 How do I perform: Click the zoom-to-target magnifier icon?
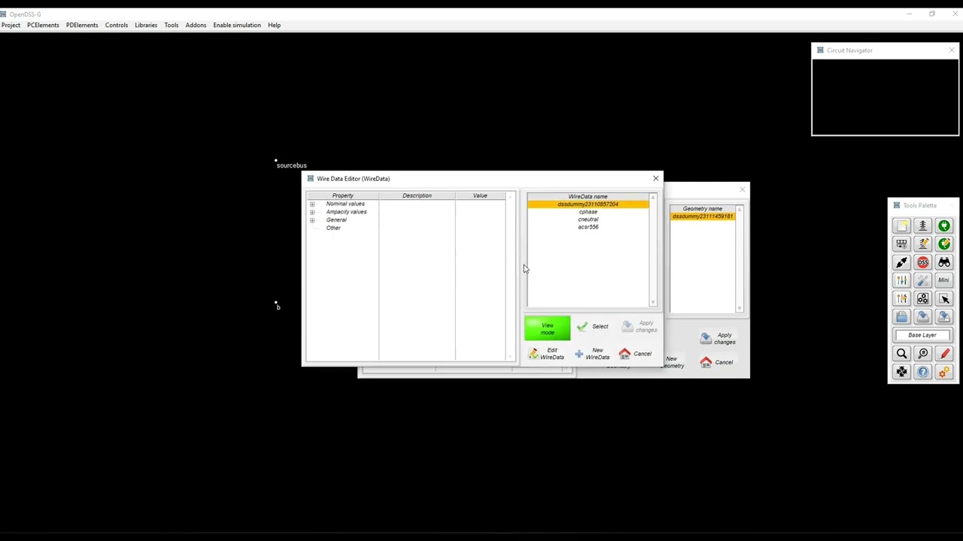tap(922, 353)
